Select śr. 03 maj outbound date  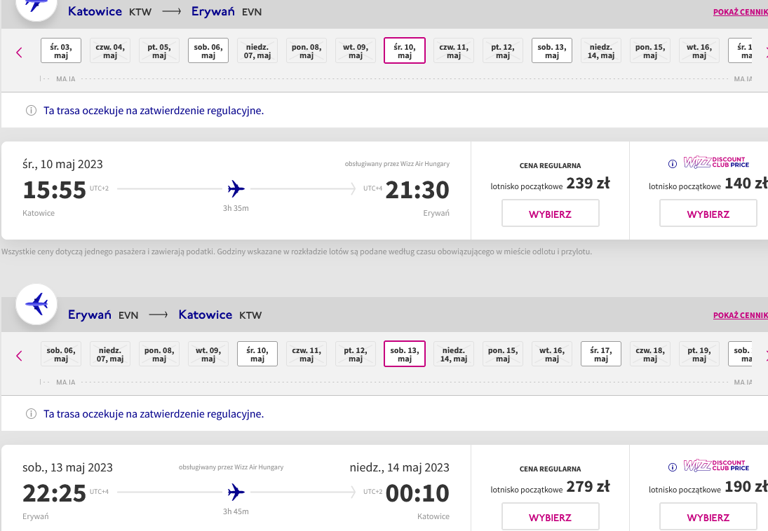pos(61,51)
